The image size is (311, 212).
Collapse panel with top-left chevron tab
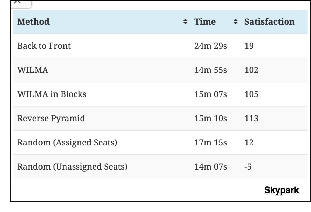tap(18, 3)
